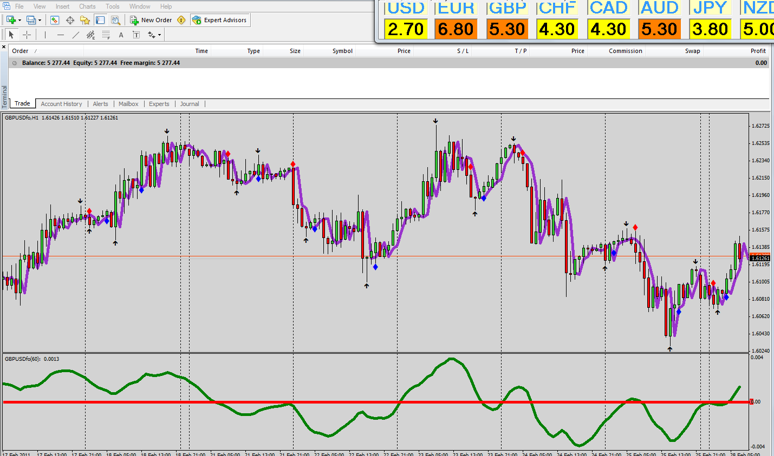Screen dimensions: 774x456
Task: Select the Arrows drawing objects icon
Action: 151,35
